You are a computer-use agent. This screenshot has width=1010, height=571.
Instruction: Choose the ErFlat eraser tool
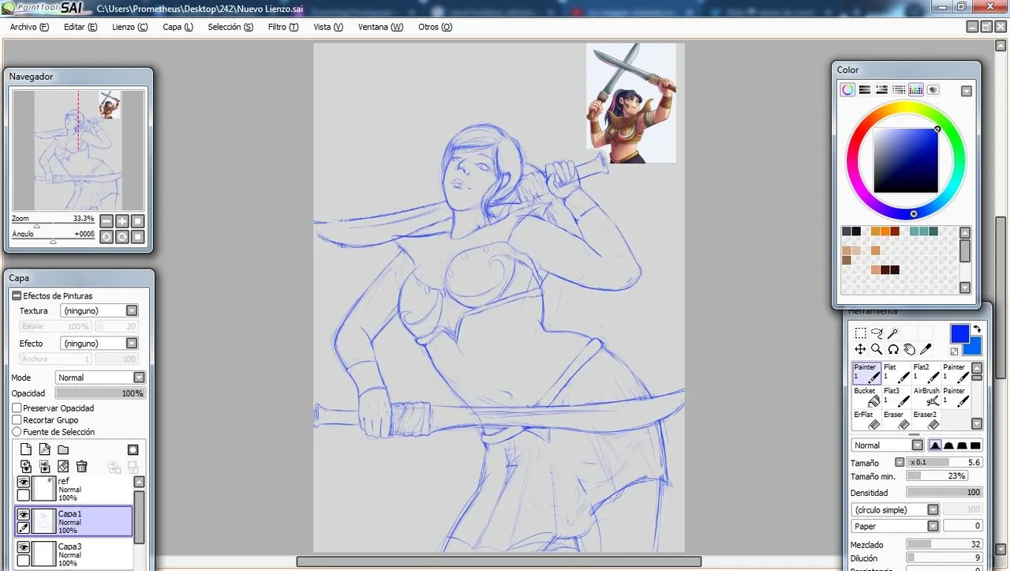tap(866, 420)
